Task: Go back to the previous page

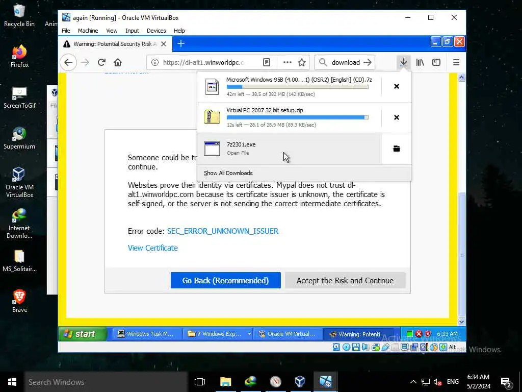Action: (68, 62)
